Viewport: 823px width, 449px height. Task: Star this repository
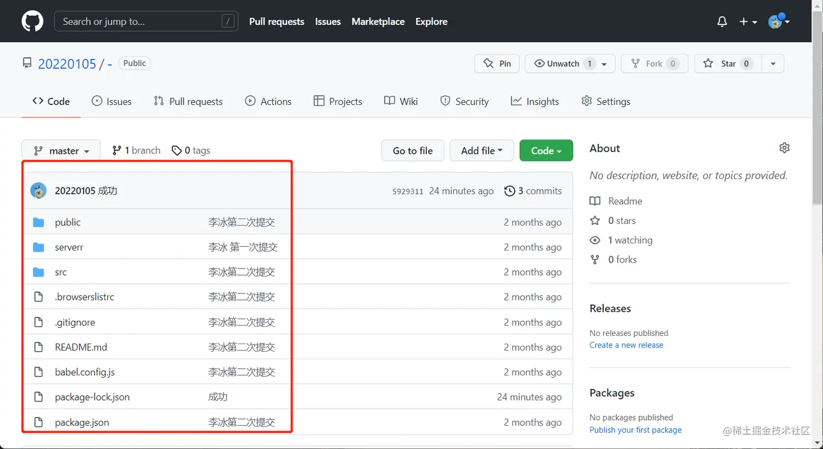[728, 64]
